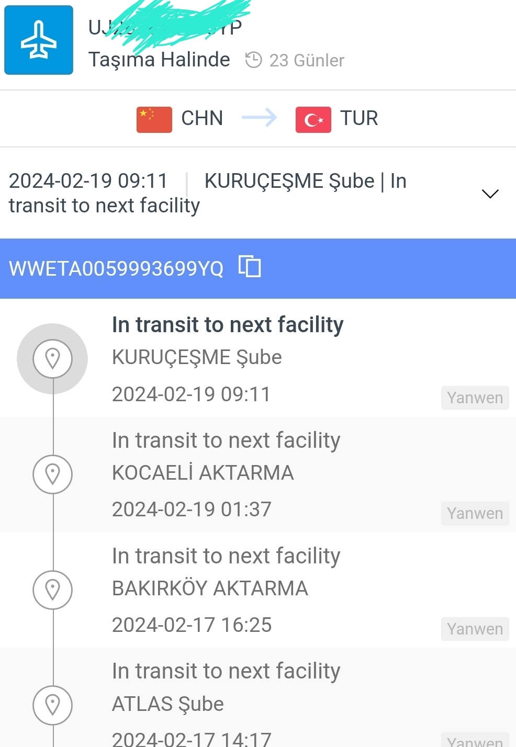Expand the latest status dropdown chevron
This screenshot has height=747, width=516.
coord(490,194)
